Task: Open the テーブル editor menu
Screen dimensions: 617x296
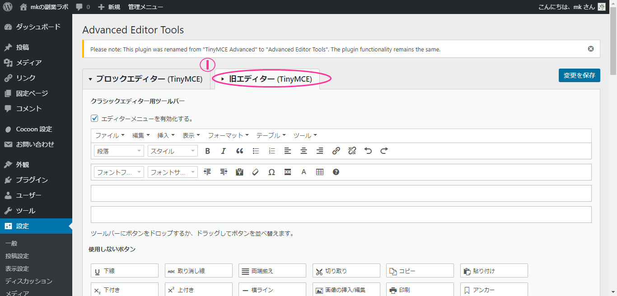Action: (271, 135)
